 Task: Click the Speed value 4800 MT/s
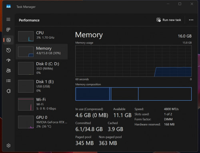point(171,109)
